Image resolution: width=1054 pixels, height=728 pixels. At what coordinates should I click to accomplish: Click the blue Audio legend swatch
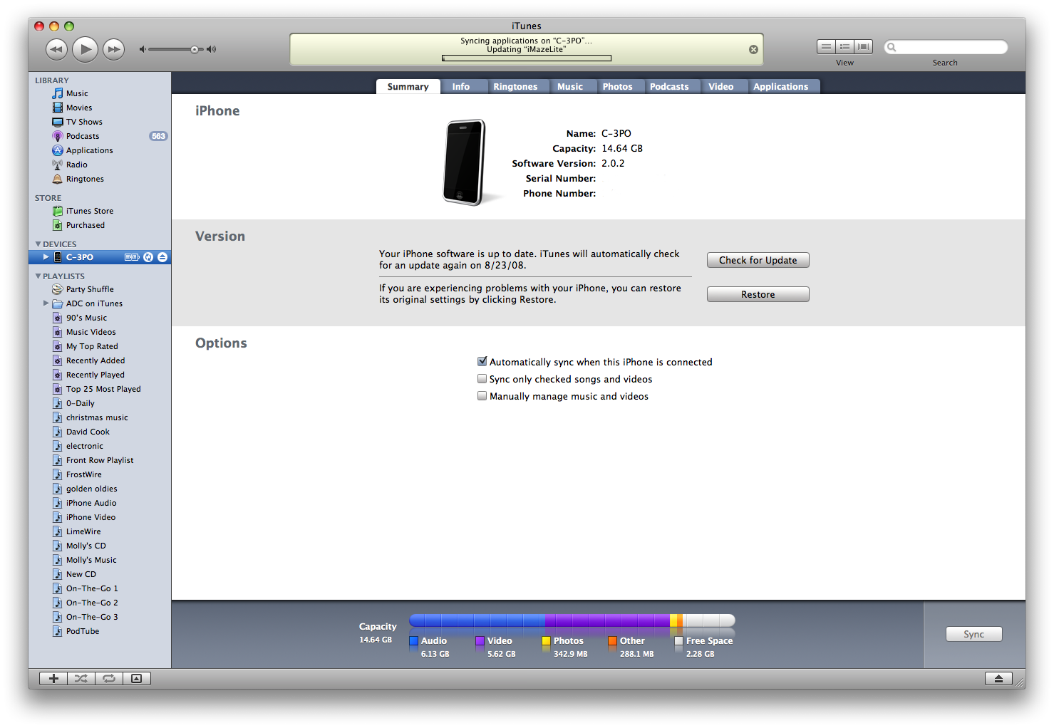click(x=413, y=641)
